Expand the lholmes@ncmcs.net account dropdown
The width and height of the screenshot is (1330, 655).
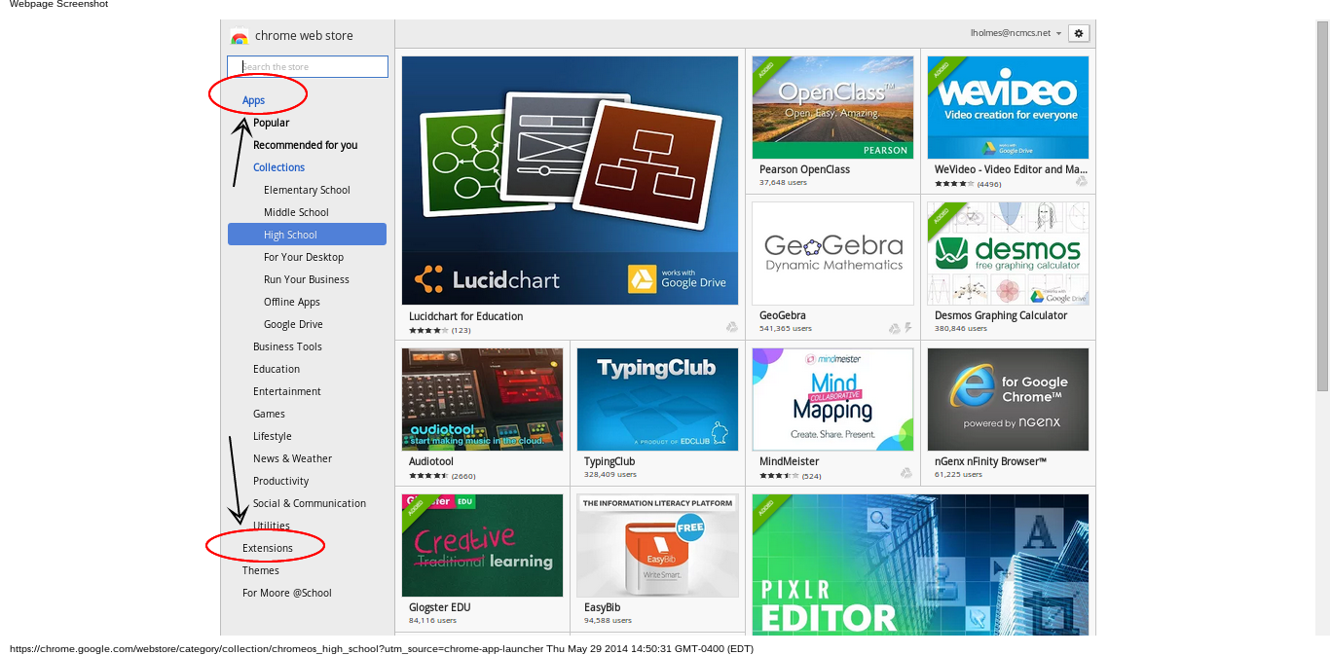[x=1016, y=33]
